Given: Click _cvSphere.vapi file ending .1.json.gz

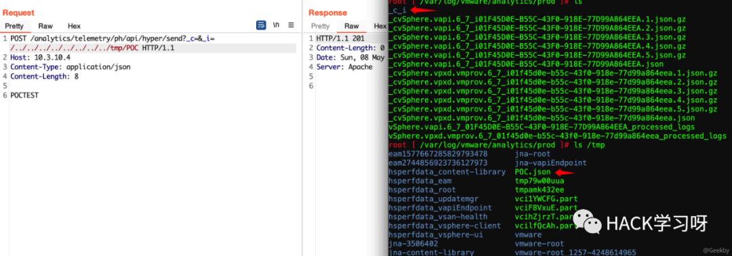Looking at the screenshot, I should [x=537, y=20].
